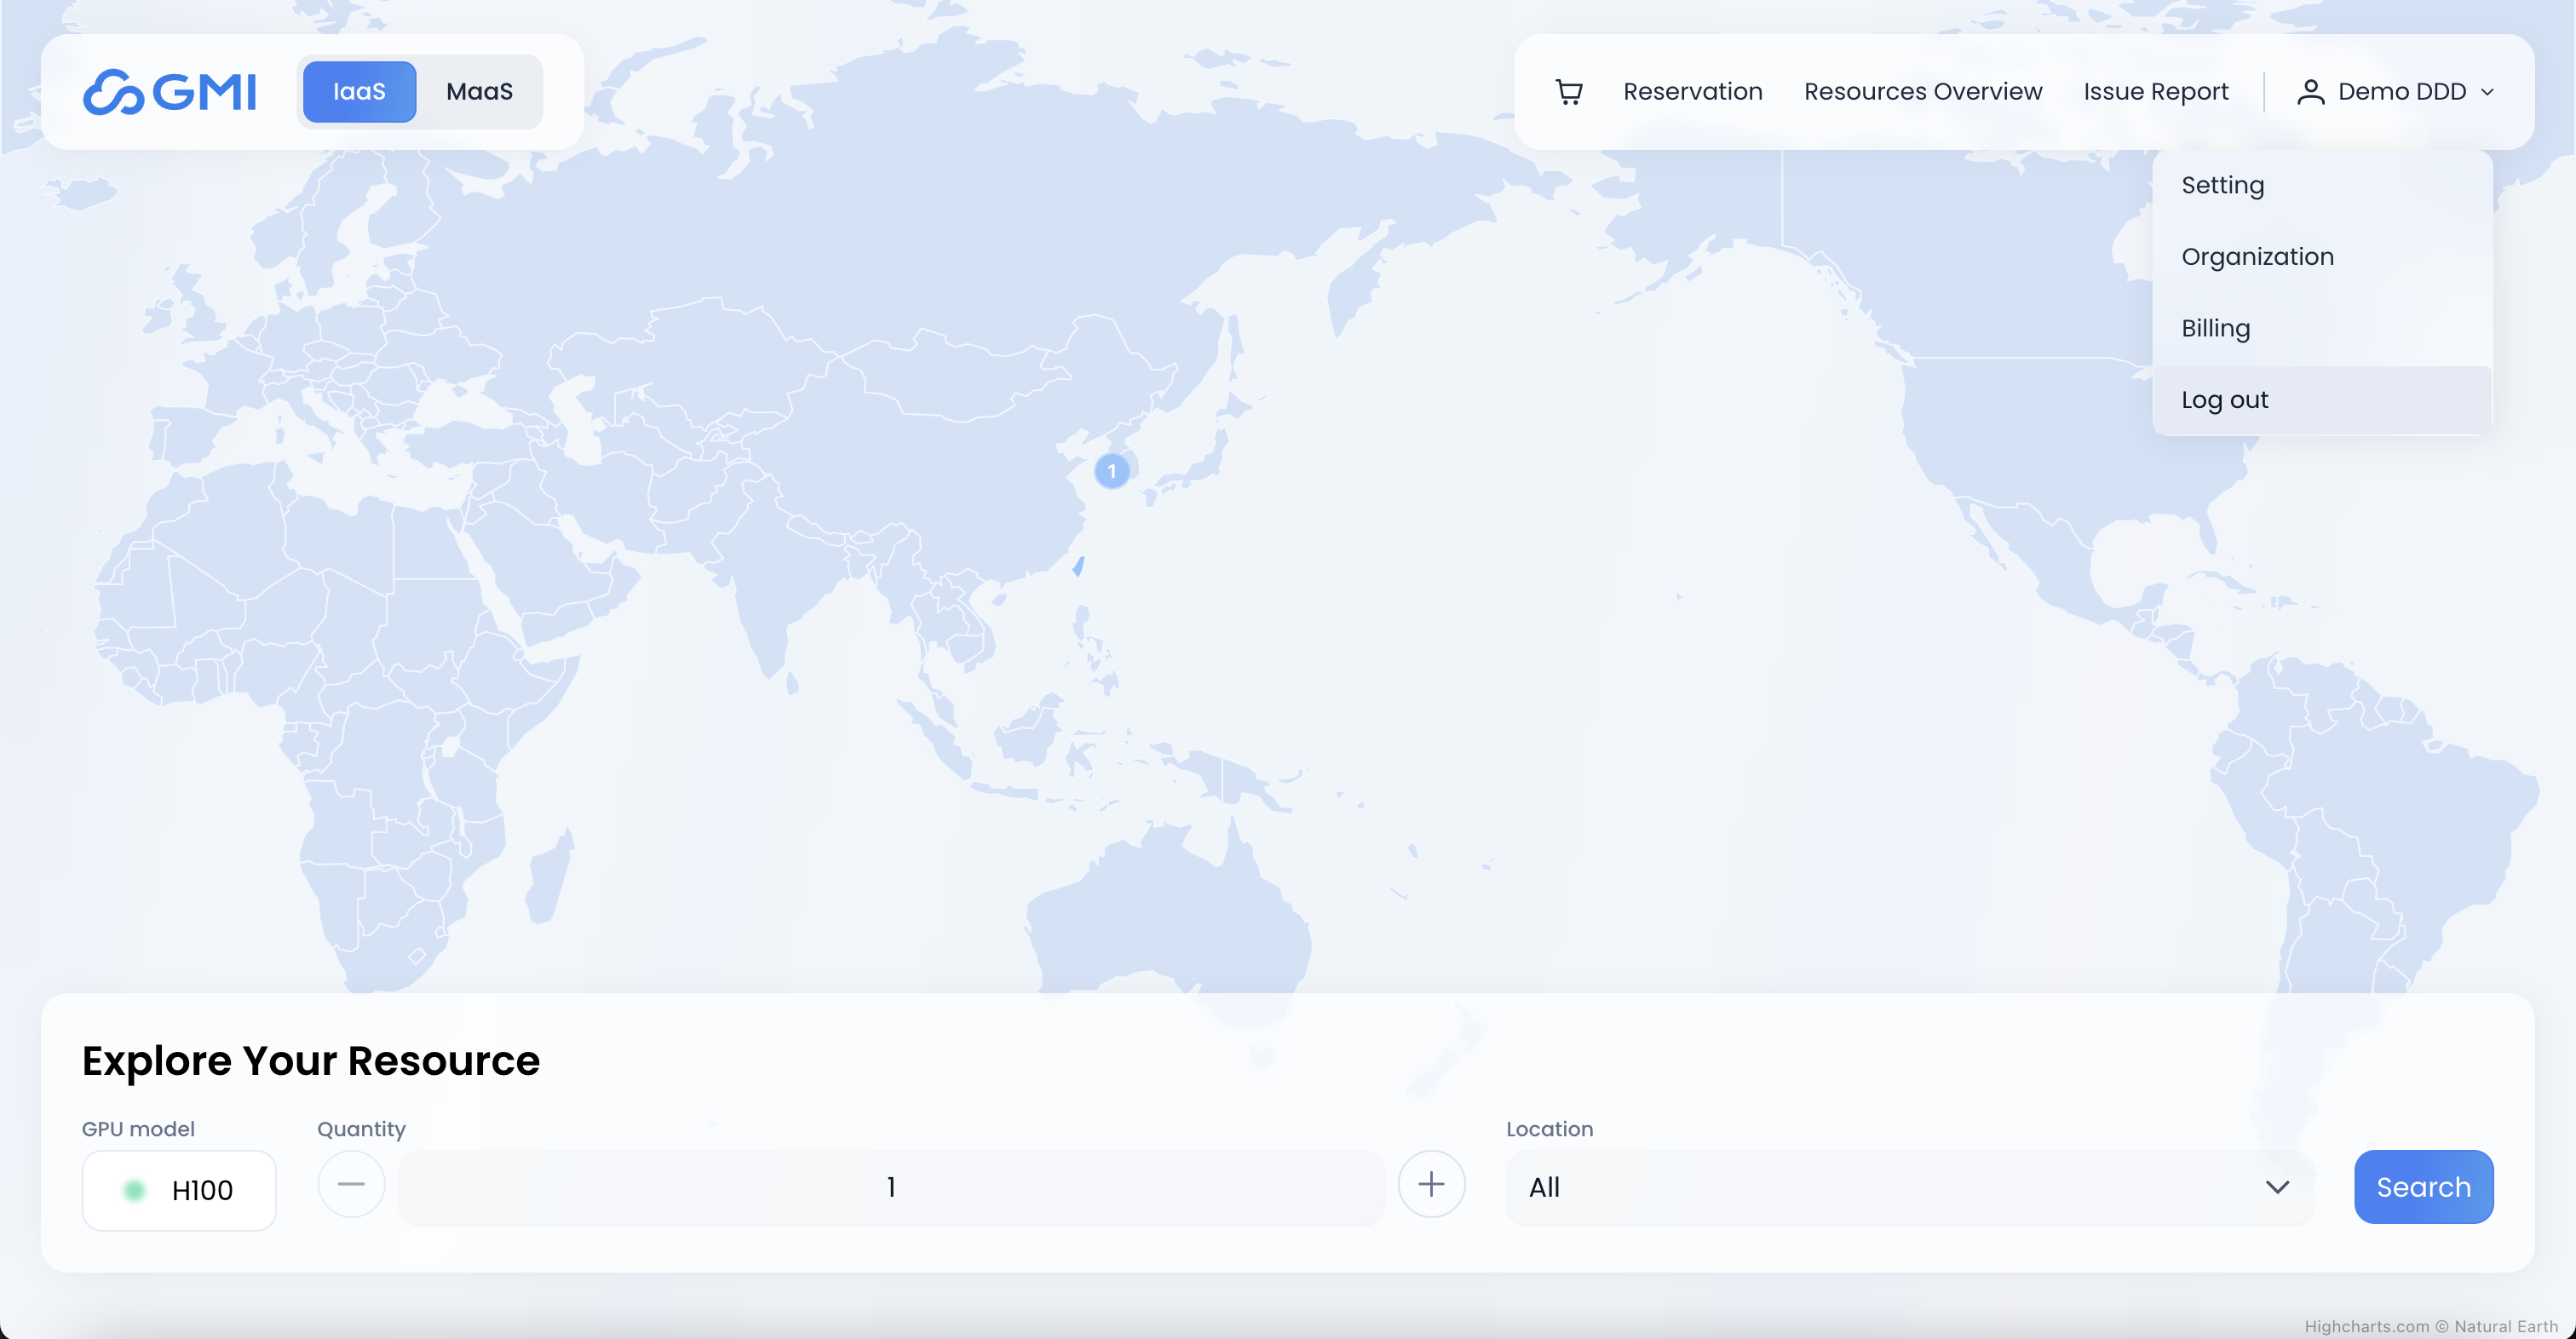
Task: Switch to IaaS mode
Action: 359,92
